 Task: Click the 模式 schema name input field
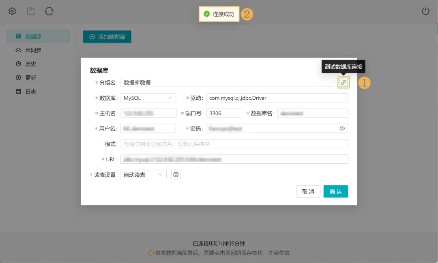pyautogui.click(x=234, y=144)
